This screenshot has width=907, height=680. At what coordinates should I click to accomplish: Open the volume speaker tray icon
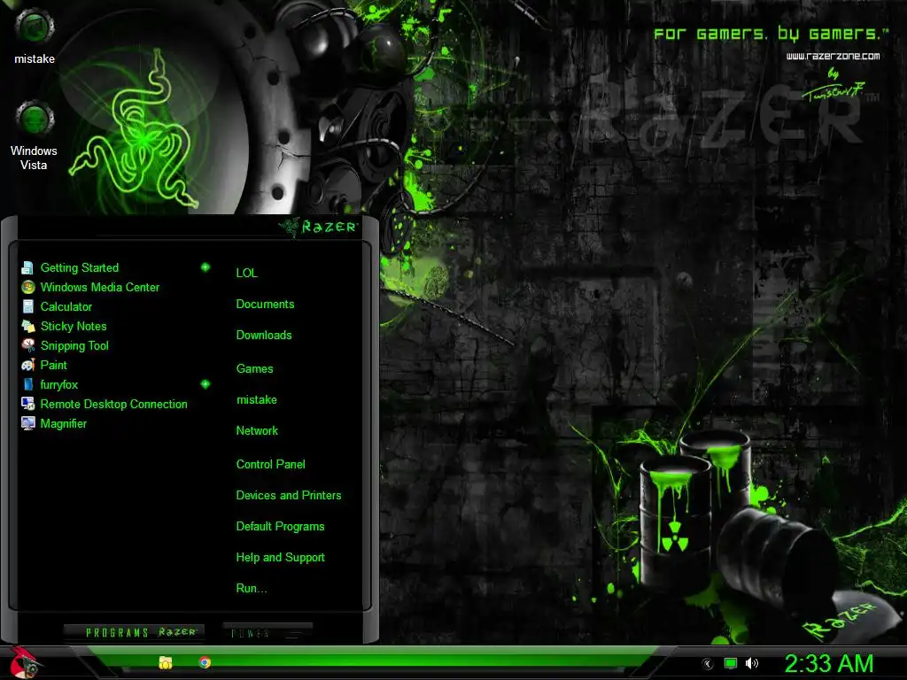click(751, 663)
